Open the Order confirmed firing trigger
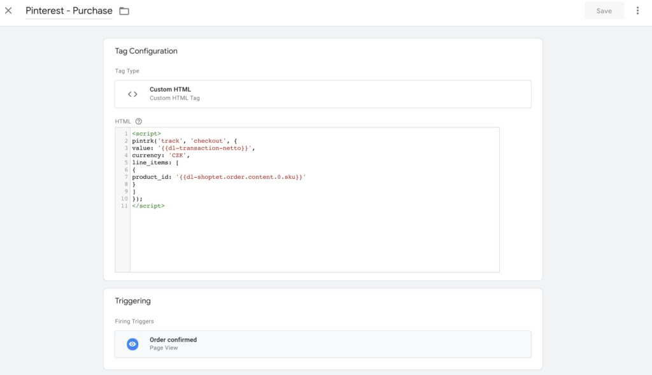 (x=323, y=344)
